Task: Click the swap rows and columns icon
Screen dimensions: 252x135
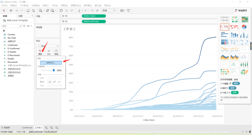Action: tap(61, 11)
